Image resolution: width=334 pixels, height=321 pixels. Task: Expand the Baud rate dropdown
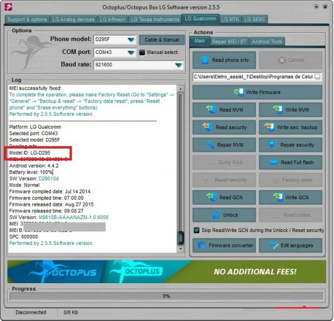[x=178, y=65]
